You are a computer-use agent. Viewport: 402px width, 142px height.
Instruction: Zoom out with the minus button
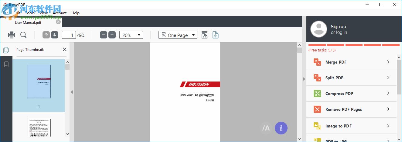[x=104, y=35]
